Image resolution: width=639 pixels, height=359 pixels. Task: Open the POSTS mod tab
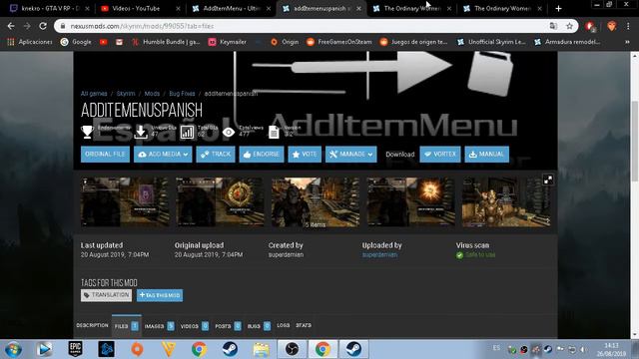(228, 326)
